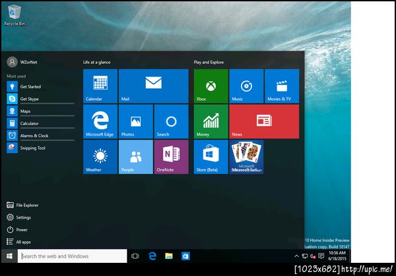
Task: Click the WZorNet user account avatar
Action: point(12,62)
